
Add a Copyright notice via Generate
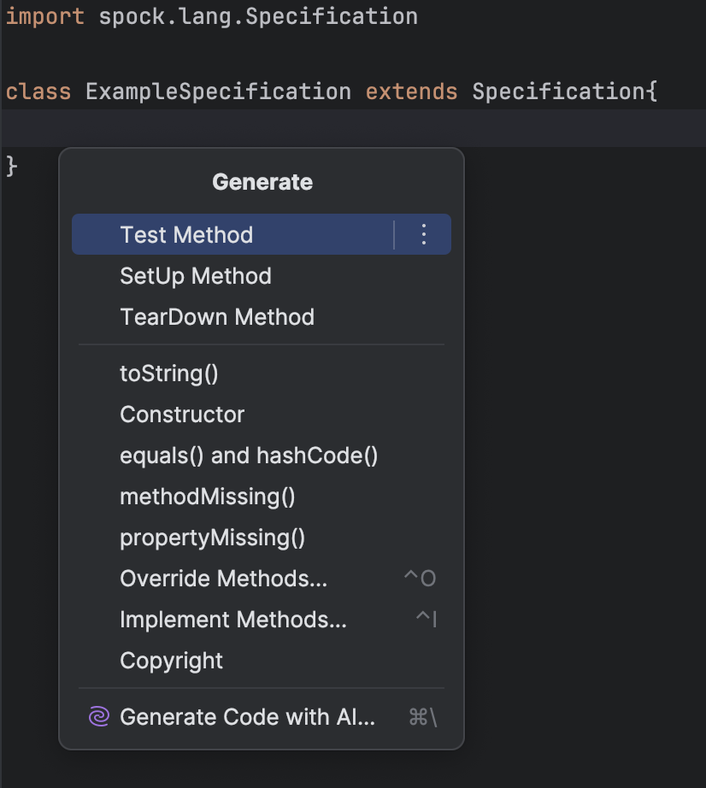click(x=171, y=660)
